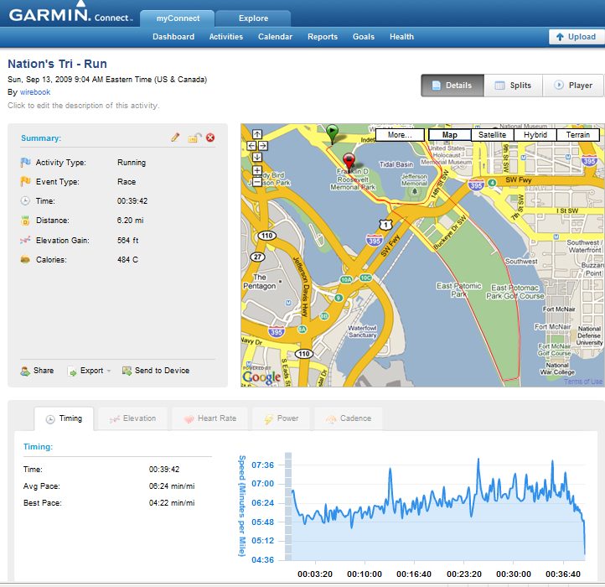Open the Elevation chart tab
This screenshot has height=587, width=605.
click(132, 418)
